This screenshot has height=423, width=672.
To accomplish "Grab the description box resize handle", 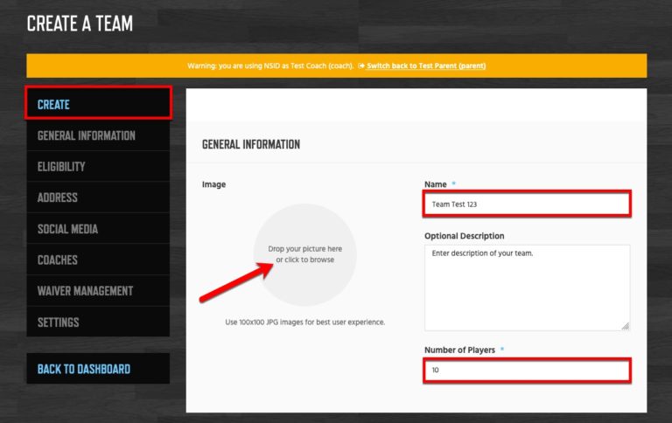I will click(625, 326).
